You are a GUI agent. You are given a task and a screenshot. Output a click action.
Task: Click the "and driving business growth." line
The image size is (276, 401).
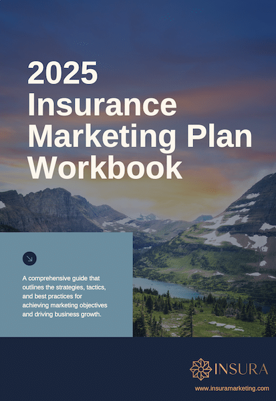61,314
